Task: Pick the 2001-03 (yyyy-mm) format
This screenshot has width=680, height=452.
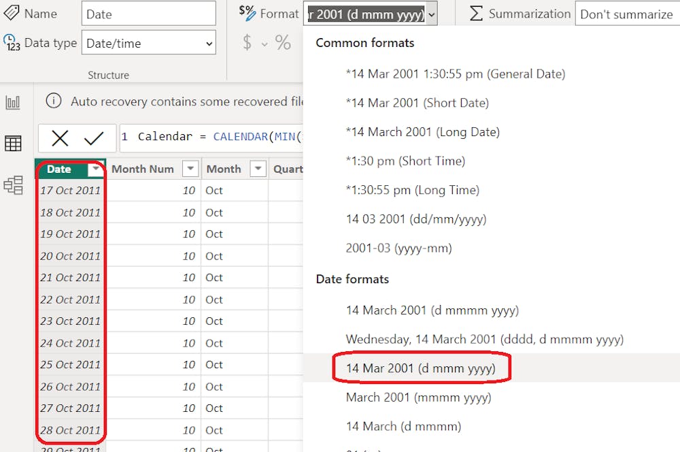Action: click(x=398, y=248)
